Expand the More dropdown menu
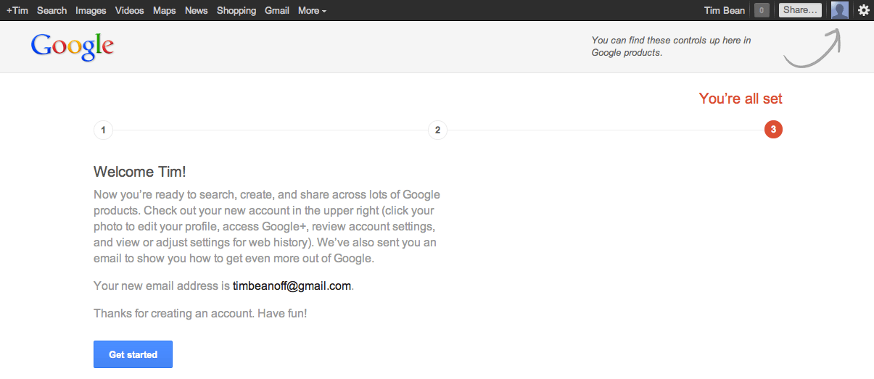Screen dimensions: 874x379 click(x=312, y=10)
